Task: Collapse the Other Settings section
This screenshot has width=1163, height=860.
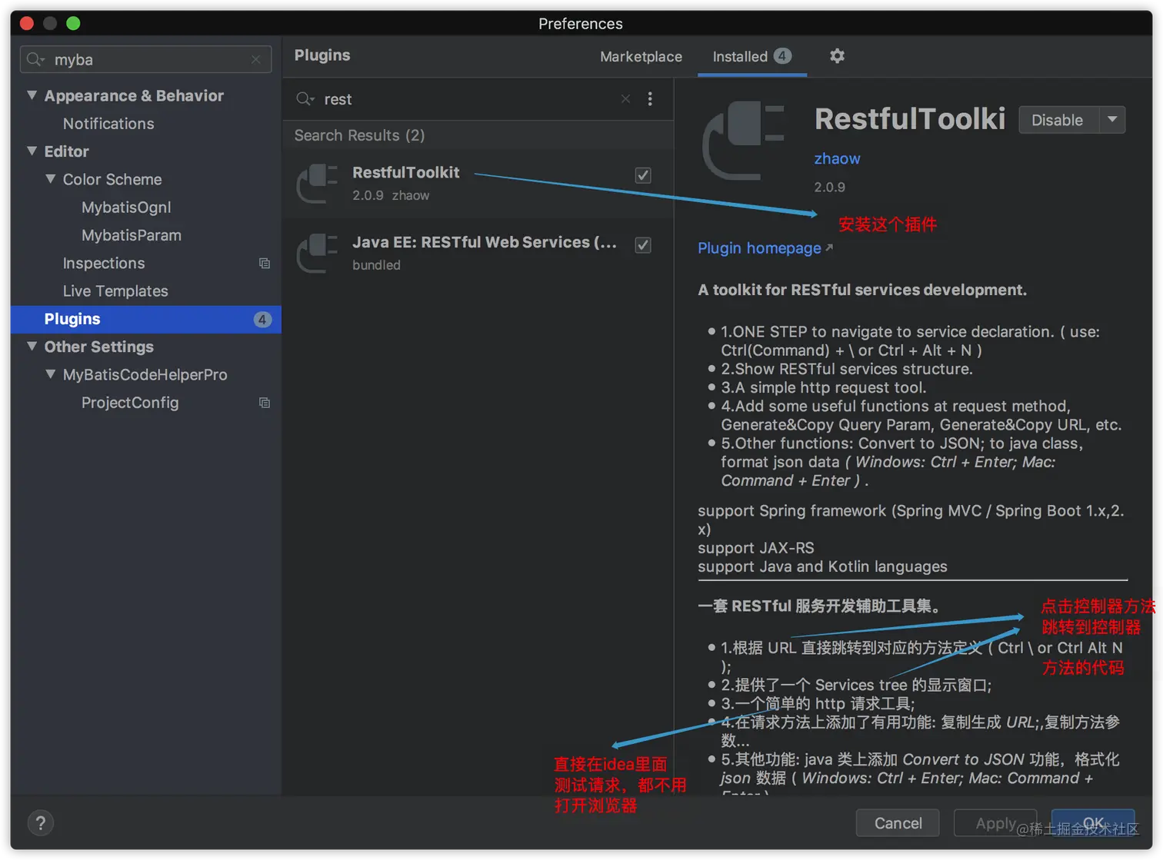Action: [x=32, y=347]
